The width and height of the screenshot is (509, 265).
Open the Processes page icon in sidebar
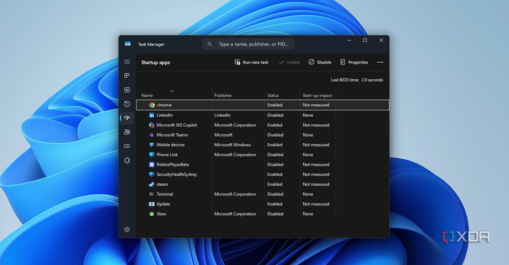pos(127,76)
